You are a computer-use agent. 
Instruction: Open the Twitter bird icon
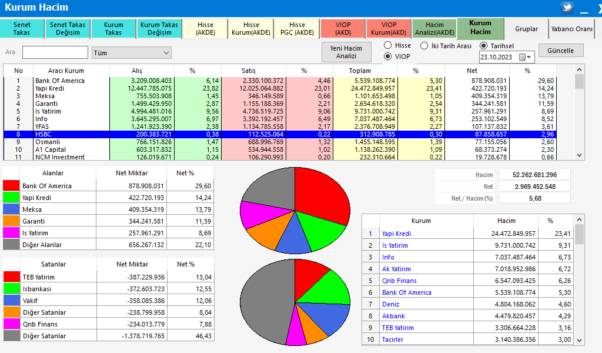(567, 7)
